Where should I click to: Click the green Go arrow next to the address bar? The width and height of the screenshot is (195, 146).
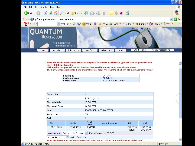tap(175, 19)
